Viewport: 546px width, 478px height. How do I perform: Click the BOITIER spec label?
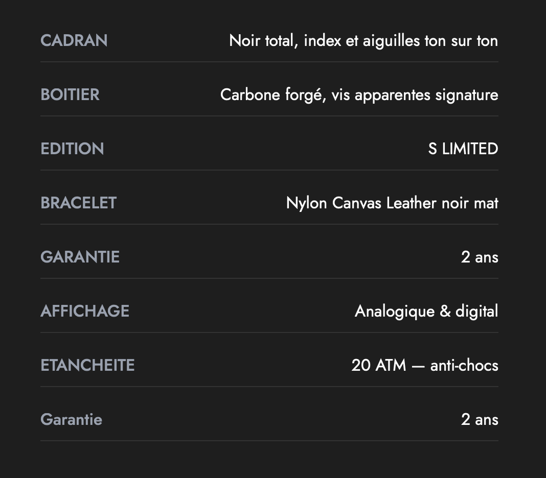[70, 95]
